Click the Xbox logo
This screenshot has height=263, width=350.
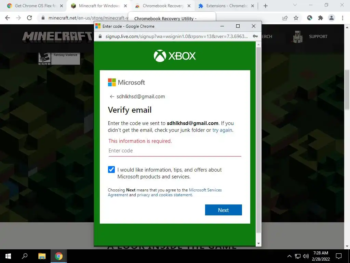pos(175,56)
